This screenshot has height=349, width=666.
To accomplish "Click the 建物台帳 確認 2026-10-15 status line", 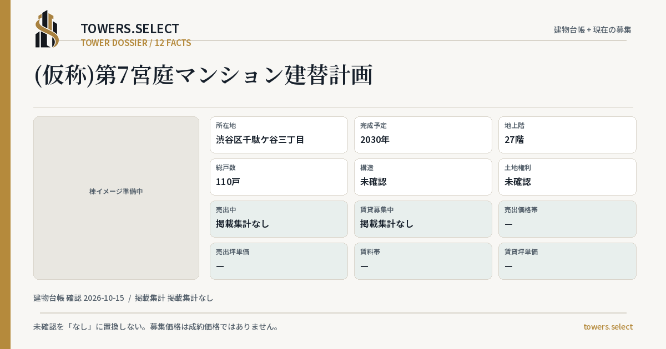I will pos(123,298).
